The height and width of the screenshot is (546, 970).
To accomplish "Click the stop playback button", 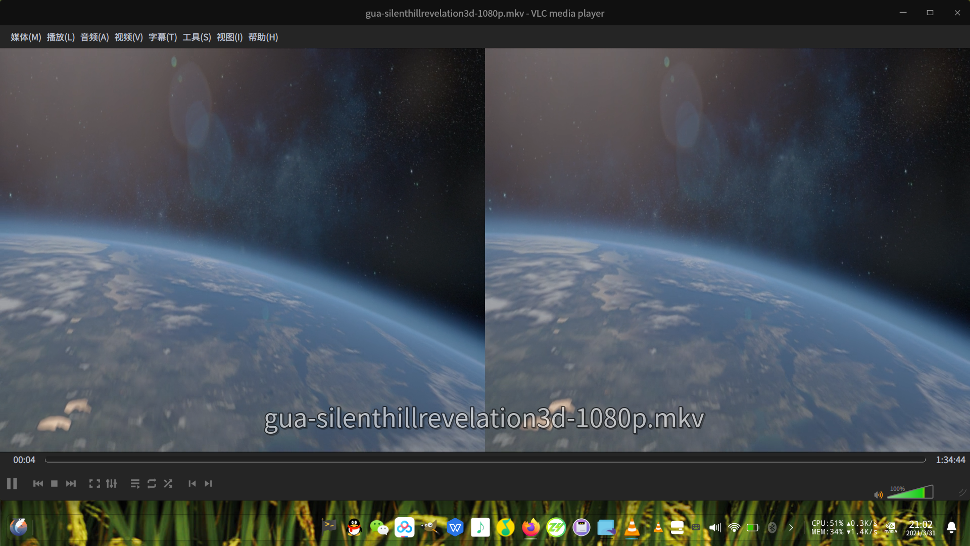I will [55, 484].
